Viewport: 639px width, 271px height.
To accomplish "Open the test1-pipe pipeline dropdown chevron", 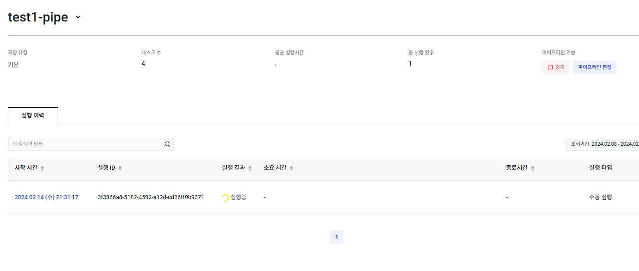I will tap(78, 17).
